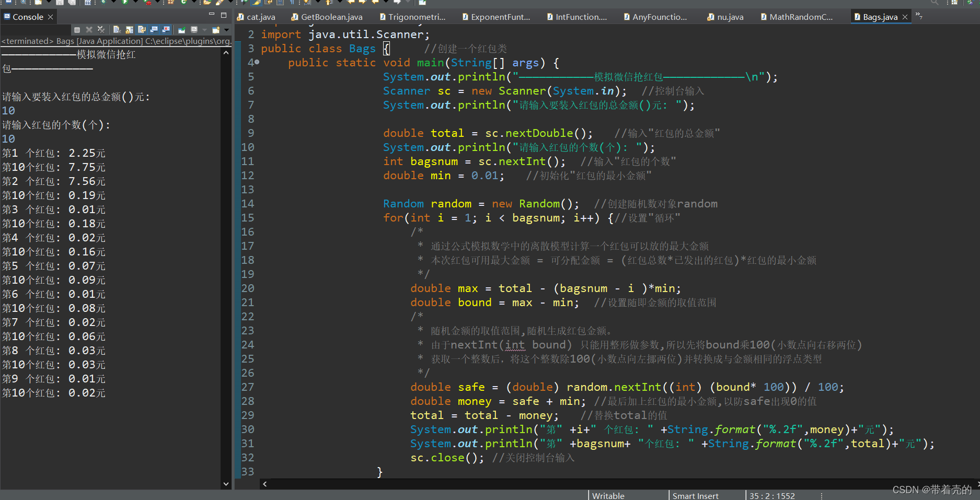Image resolution: width=980 pixels, height=500 pixels.
Task: Click the Display Selected Console icon
Action: tap(194, 30)
